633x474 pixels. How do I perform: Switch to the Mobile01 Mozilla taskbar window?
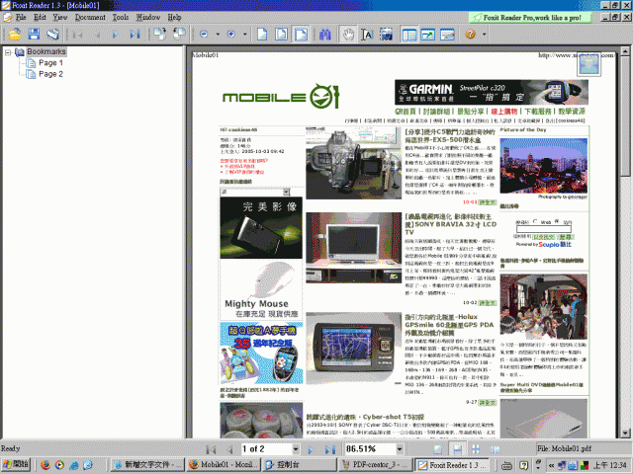225,465
